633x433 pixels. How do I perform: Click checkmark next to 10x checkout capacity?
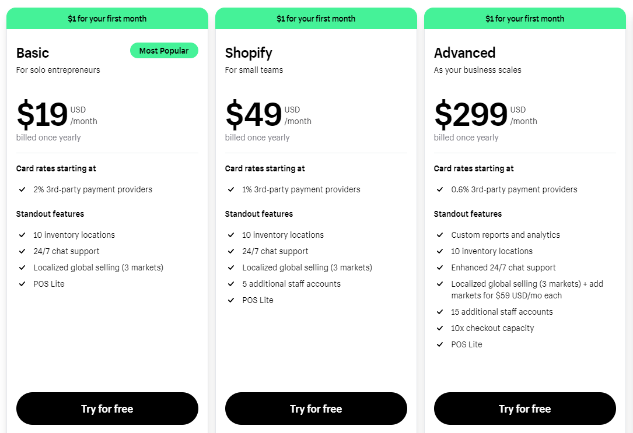pyautogui.click(x=440, y=328)
